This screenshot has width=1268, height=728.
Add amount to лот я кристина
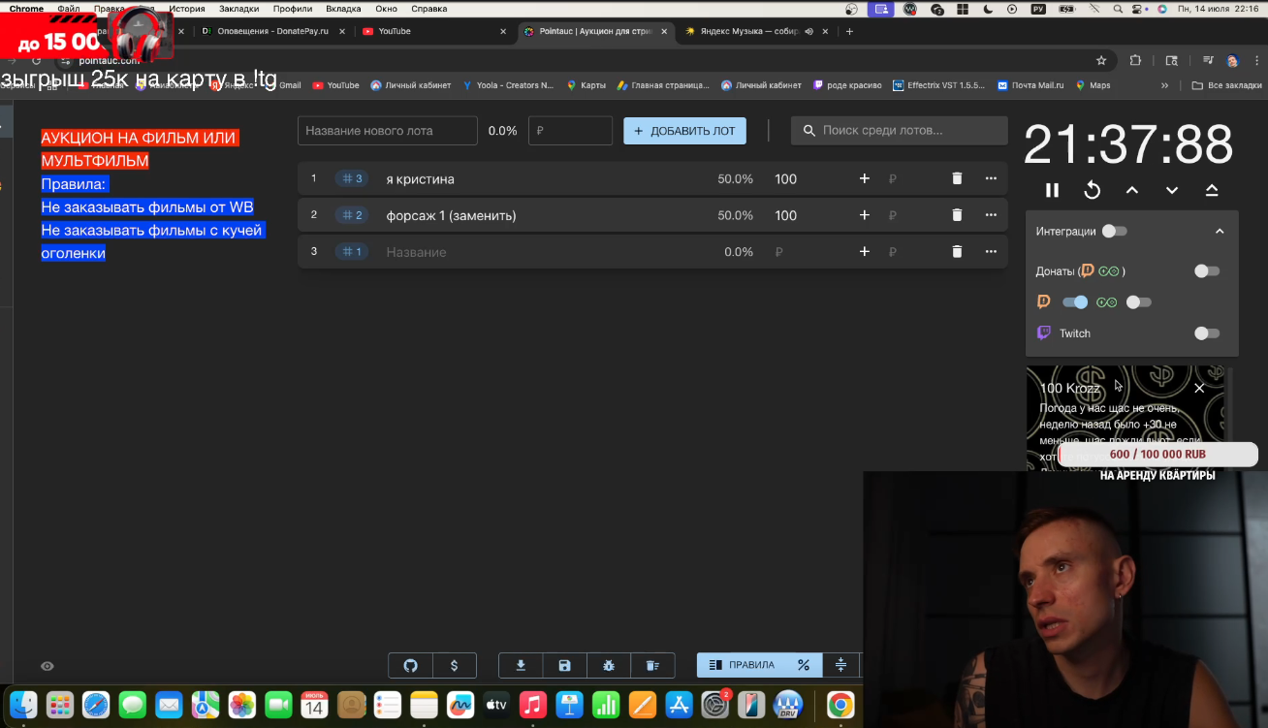[865, 178]
